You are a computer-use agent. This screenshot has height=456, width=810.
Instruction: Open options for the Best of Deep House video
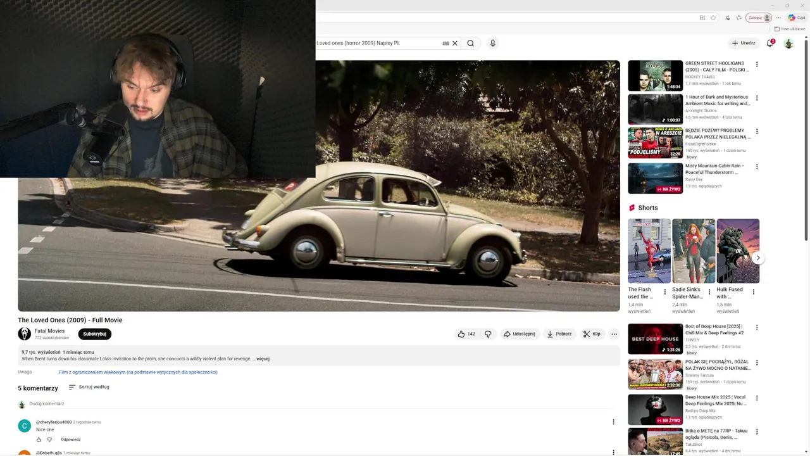tap(756, 327)
